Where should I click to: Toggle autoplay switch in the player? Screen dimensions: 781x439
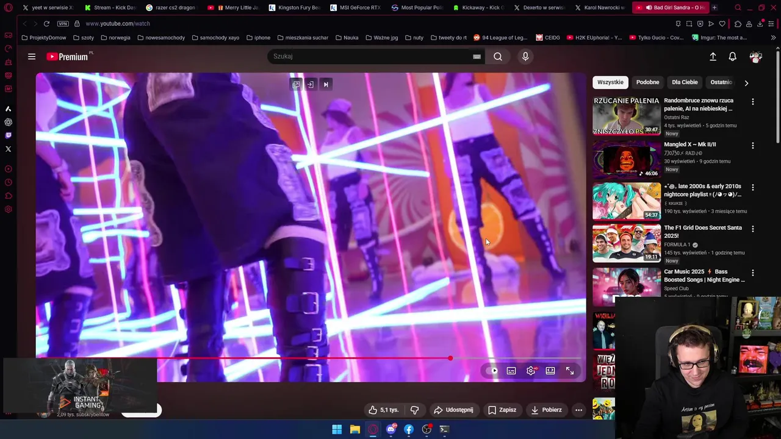pos(492,371)
